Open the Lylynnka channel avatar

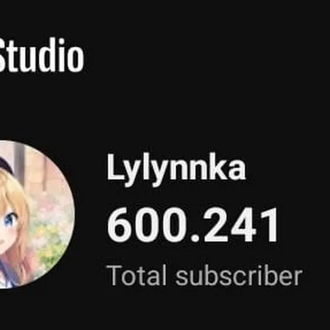coord(37,214)
